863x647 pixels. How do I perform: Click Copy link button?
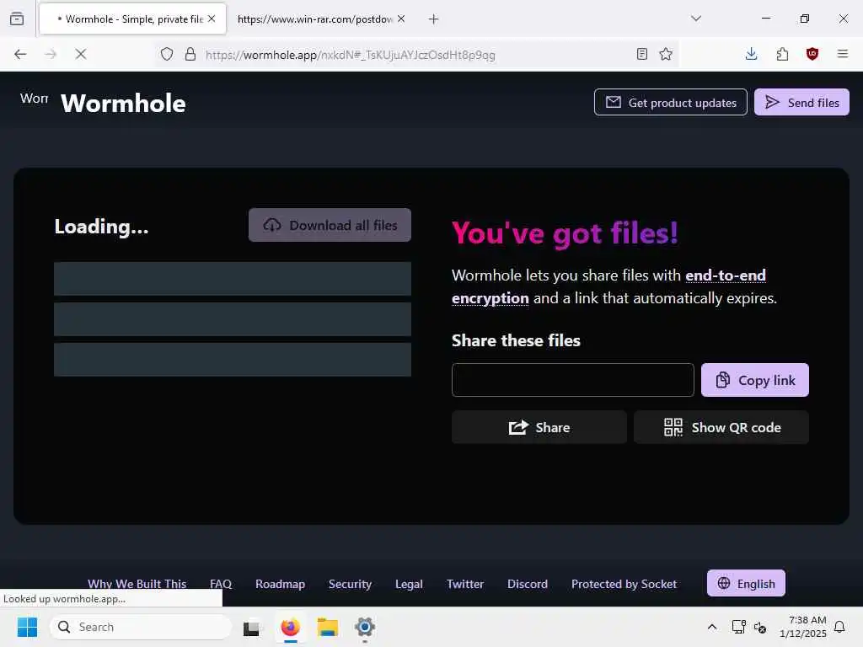click(x=754, y=380)
